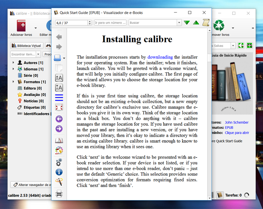Screen dimensions: 263x209
Task: Find previous with green up arrow
Action: click(x=196, y=23)
